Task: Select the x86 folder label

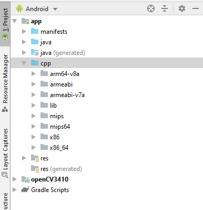Action: [55, 137]
